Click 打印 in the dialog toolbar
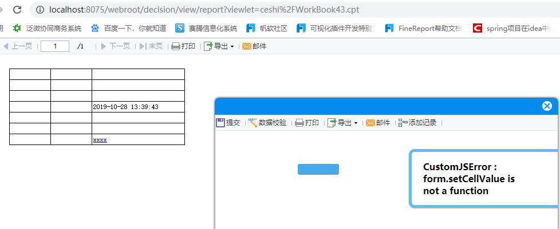 pos(307,123)
